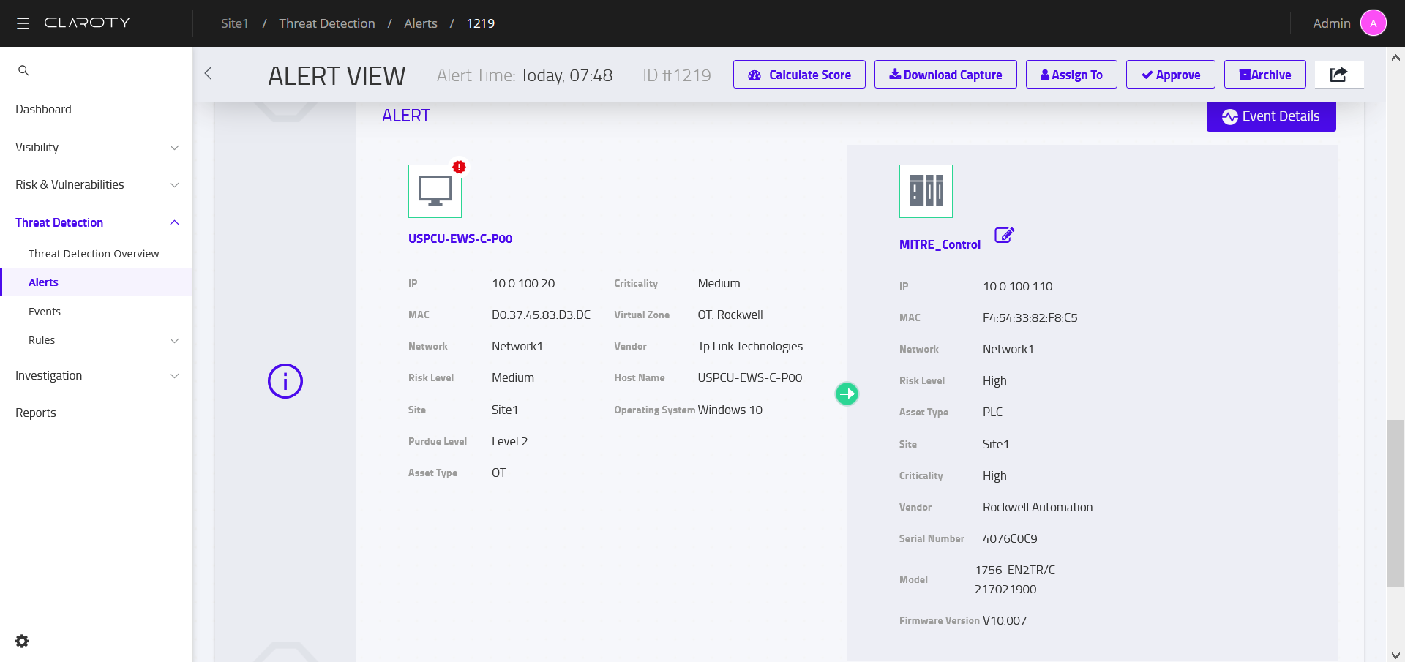The image size is (1405, 662).
Task: Collapse Threat Detection chevron
Action: tap(174, 222)
